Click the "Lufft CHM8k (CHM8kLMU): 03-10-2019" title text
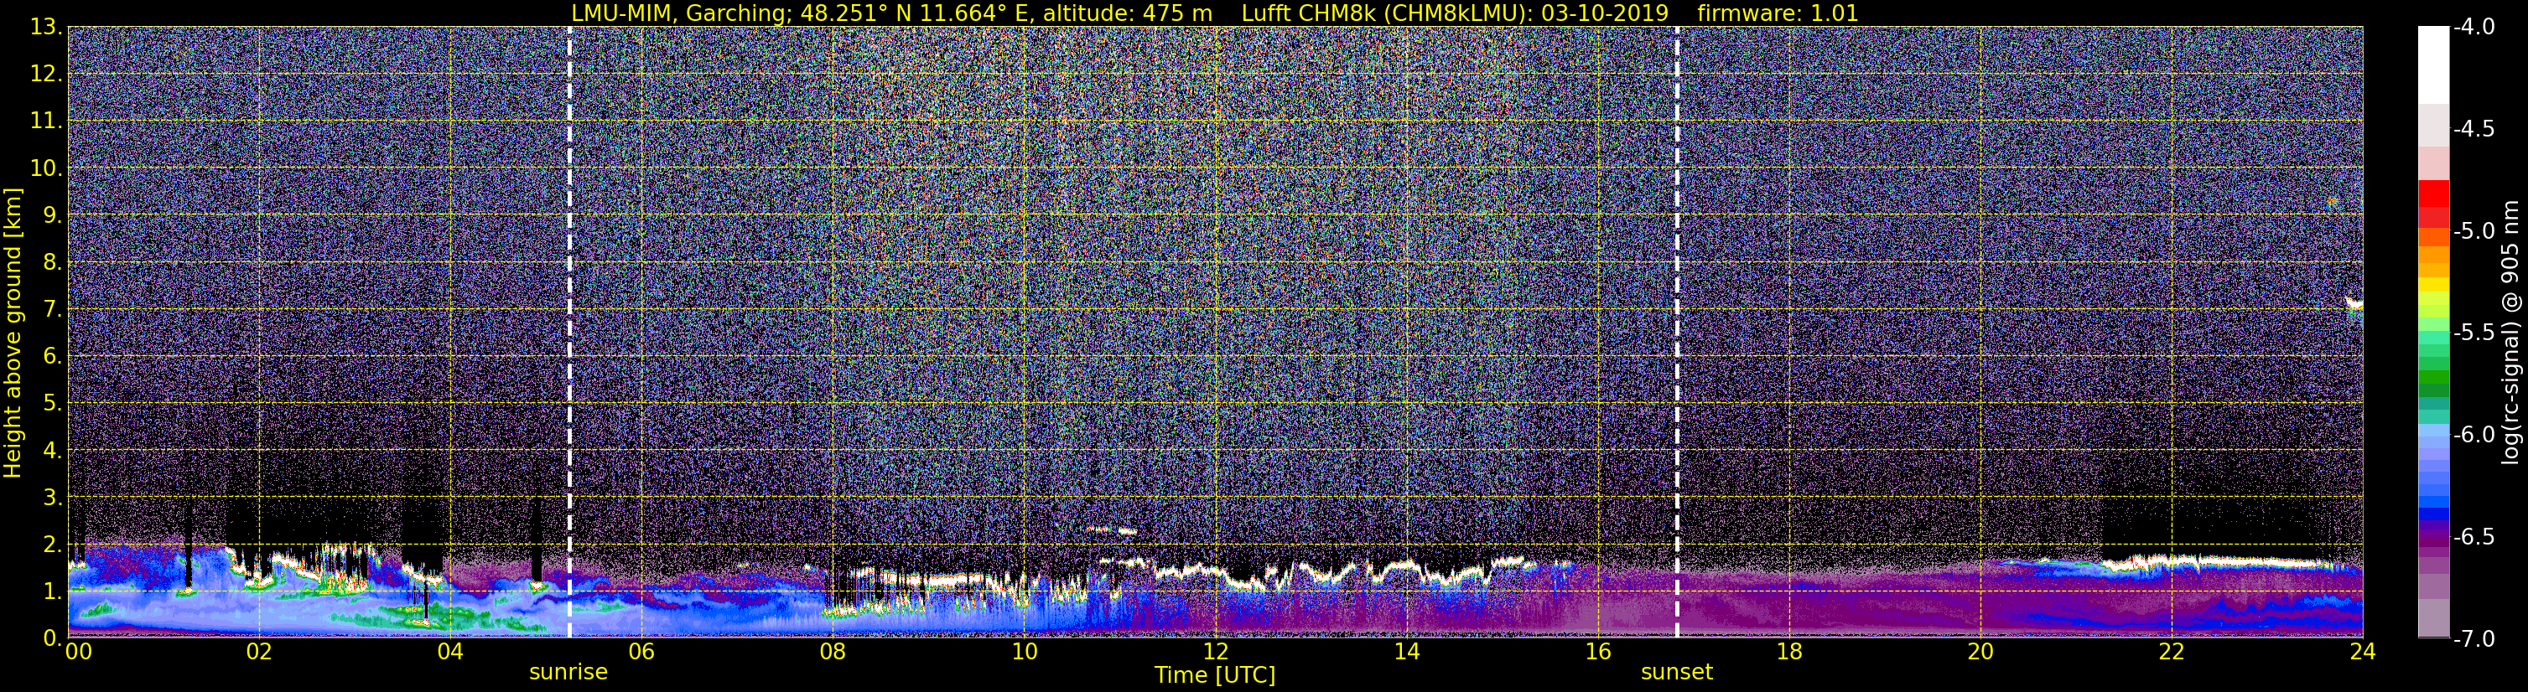Image resolution: width=2528 pixels, height=692 pixels. pyautogui.click(x=1455, y=13)
